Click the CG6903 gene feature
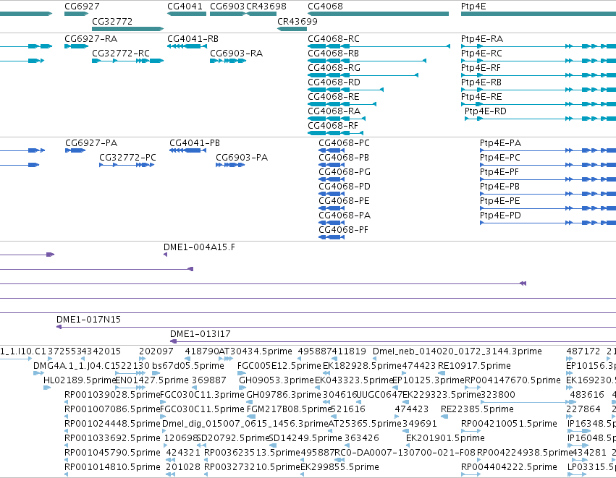This screenshot has height=478, width=616. click(228, 14)
